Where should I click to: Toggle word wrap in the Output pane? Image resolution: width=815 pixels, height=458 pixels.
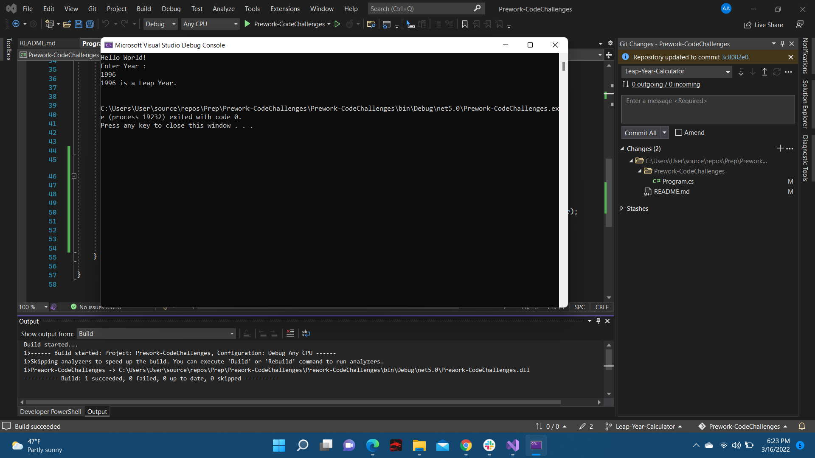(x=306, y=333)
